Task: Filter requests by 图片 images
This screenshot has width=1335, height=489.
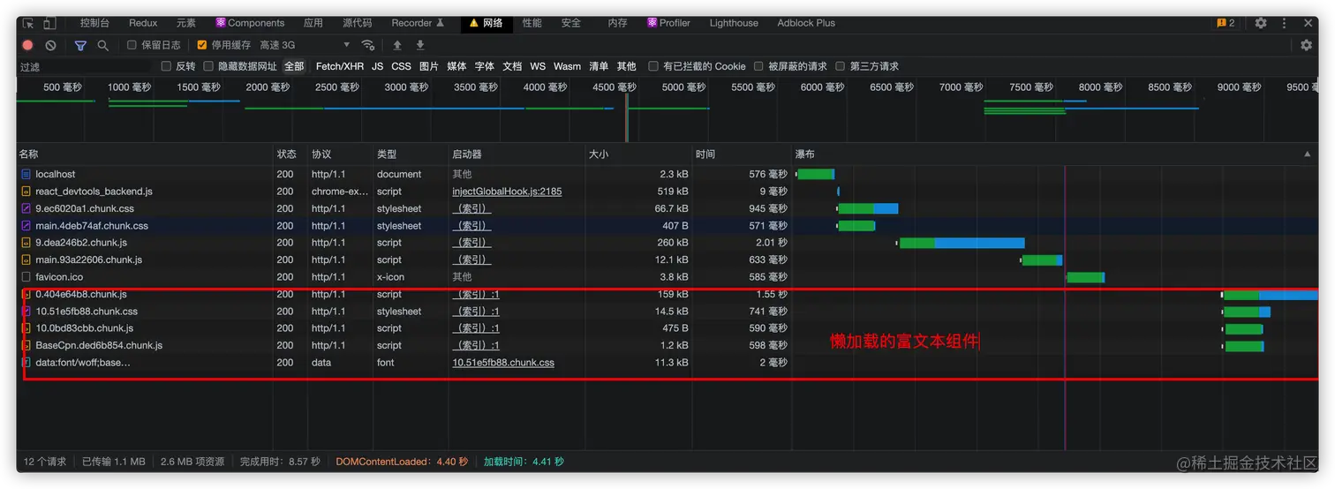Action: tap(429, 66)
